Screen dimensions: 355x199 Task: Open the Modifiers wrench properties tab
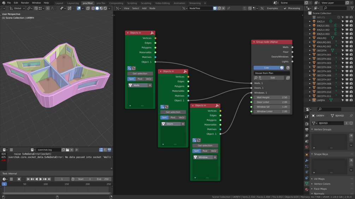pos(307,160)
